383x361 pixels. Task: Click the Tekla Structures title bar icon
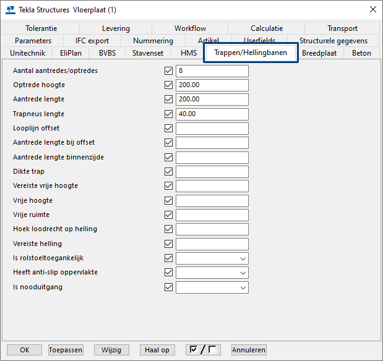pos(11,9)
